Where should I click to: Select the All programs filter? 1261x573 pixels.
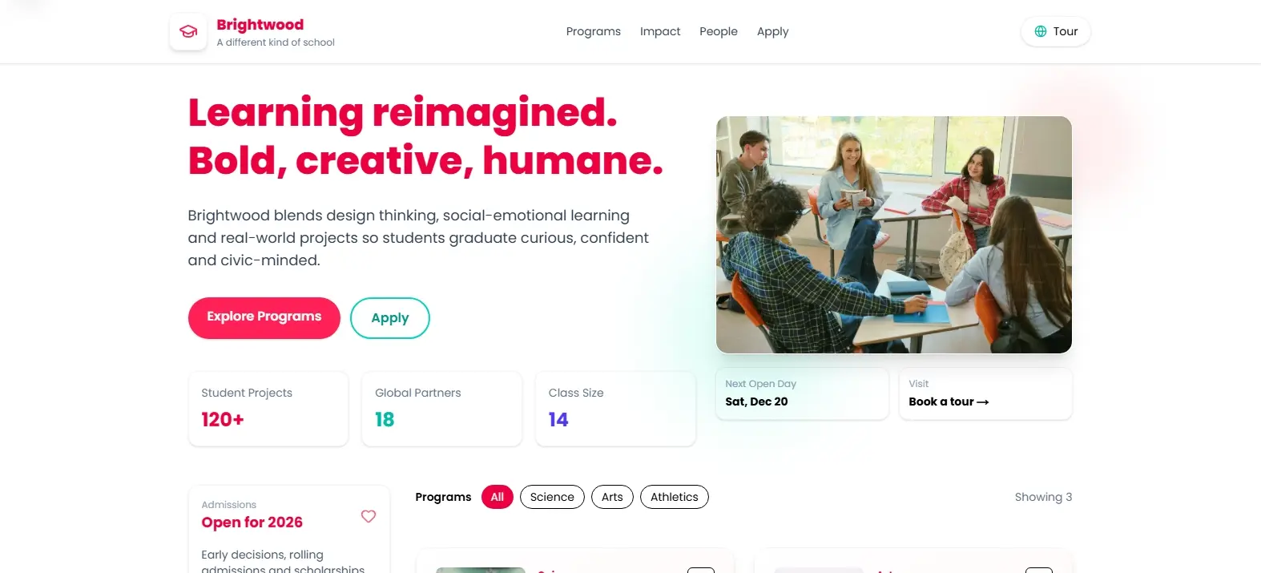(x=498, y=497)
